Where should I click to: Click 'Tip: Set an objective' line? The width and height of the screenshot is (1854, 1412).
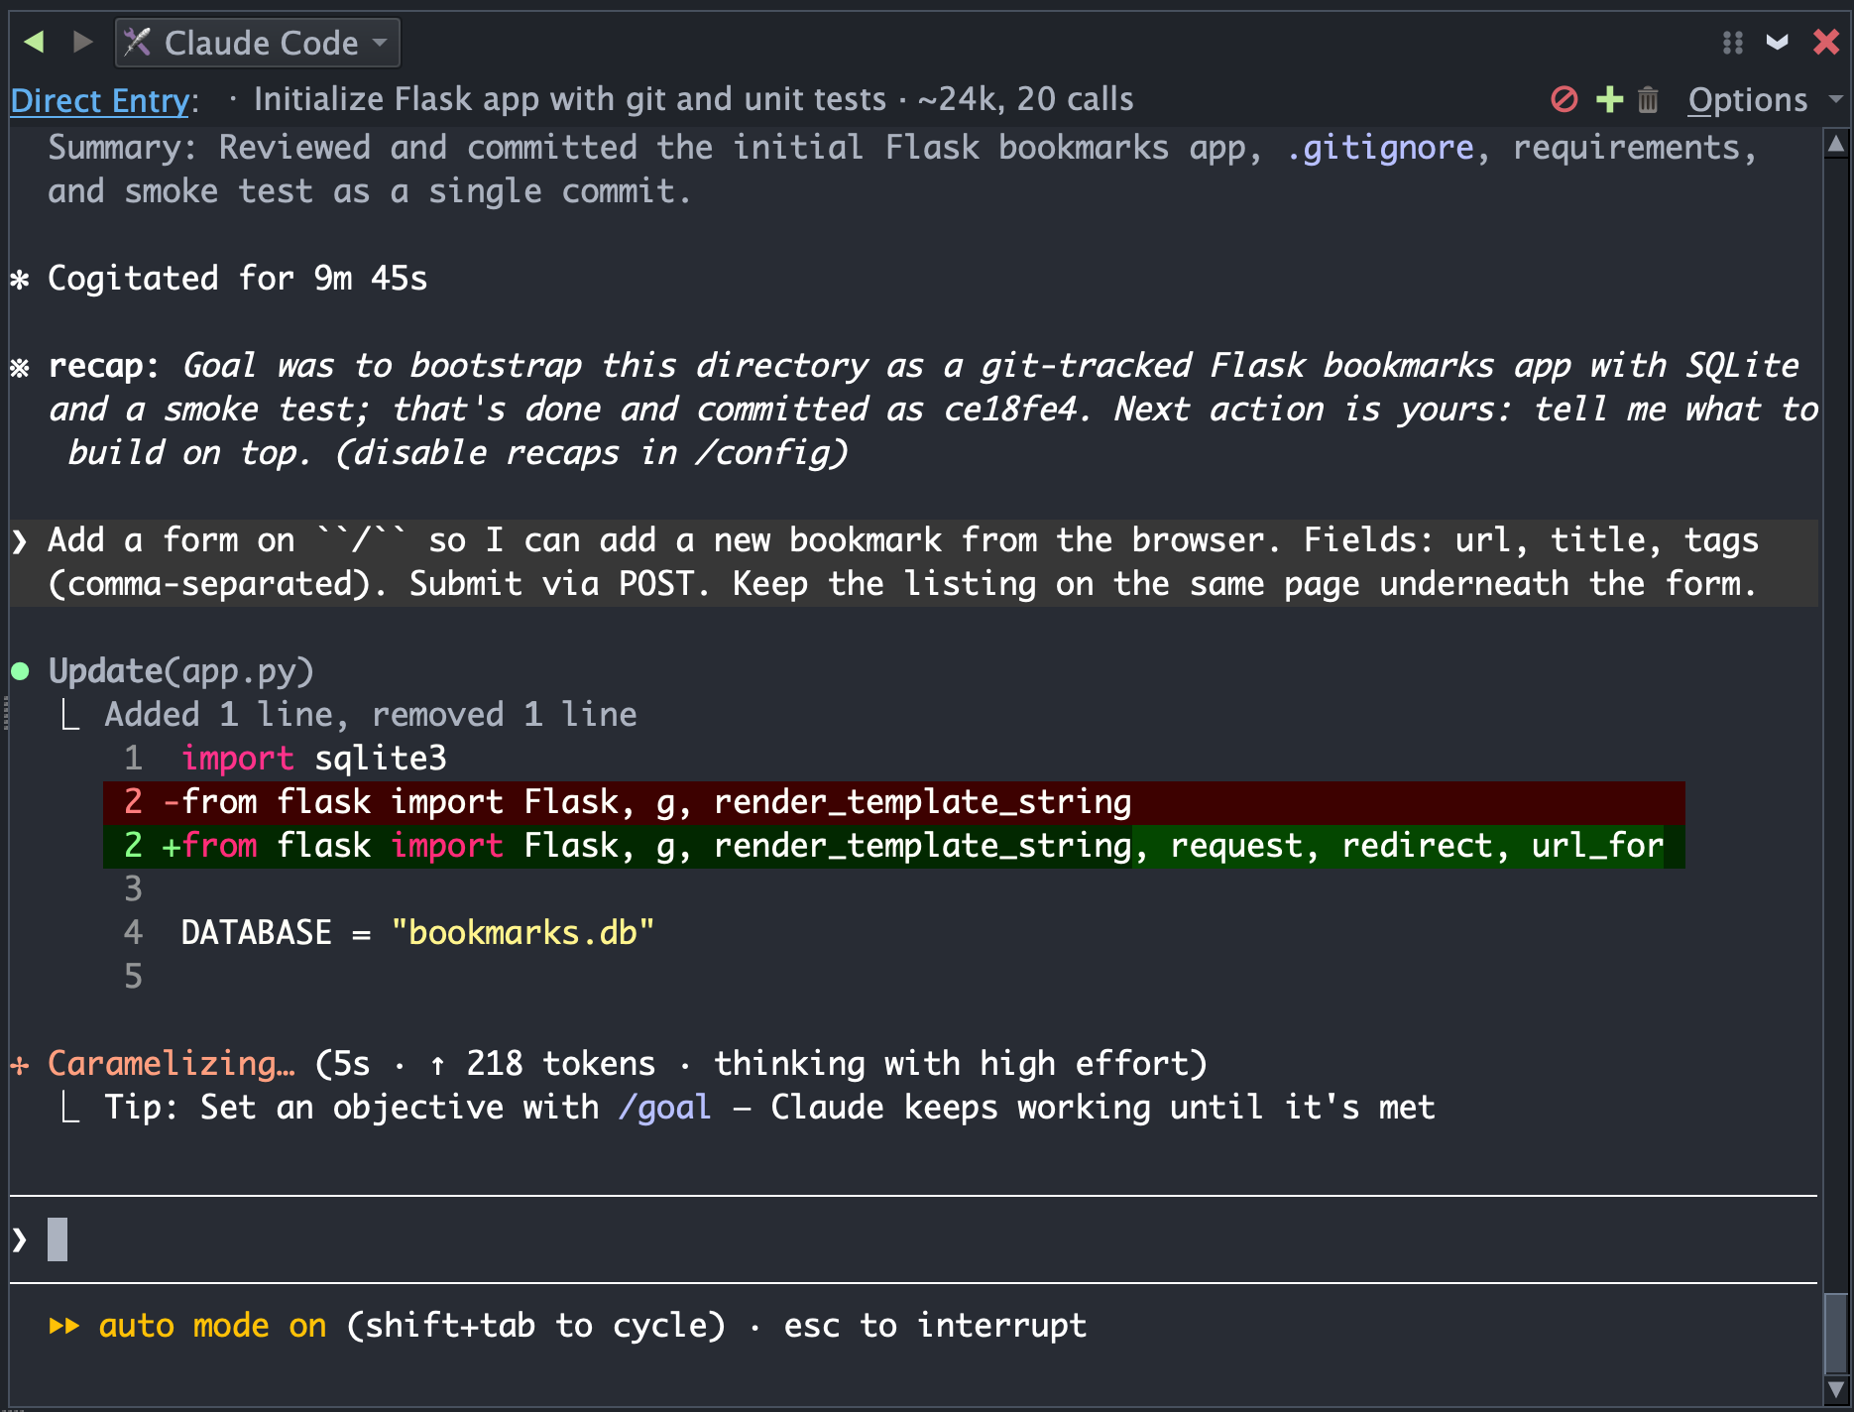tap(769, 1108)
